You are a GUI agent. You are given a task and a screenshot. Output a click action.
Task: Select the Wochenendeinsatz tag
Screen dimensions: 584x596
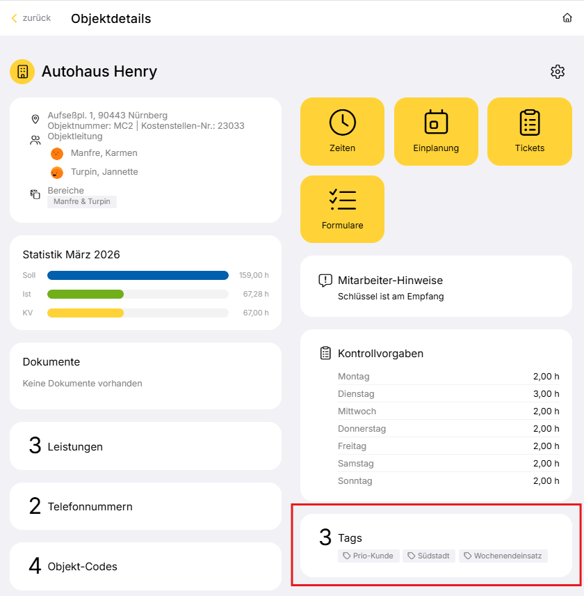pyautogui.click(x=503, y=556)
